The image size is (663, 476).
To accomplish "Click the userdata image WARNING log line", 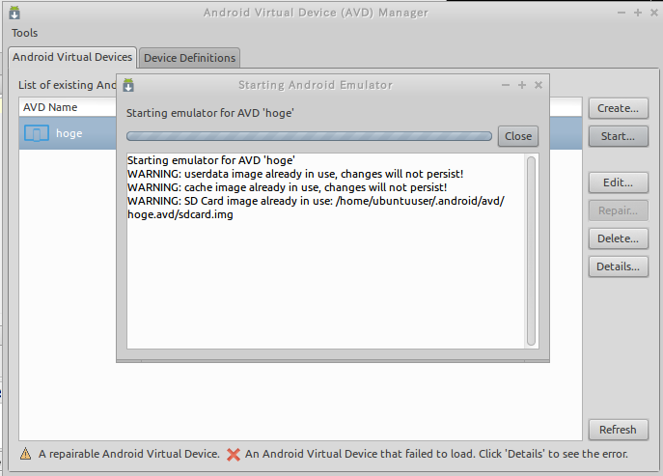I will [x=295, y=174].
